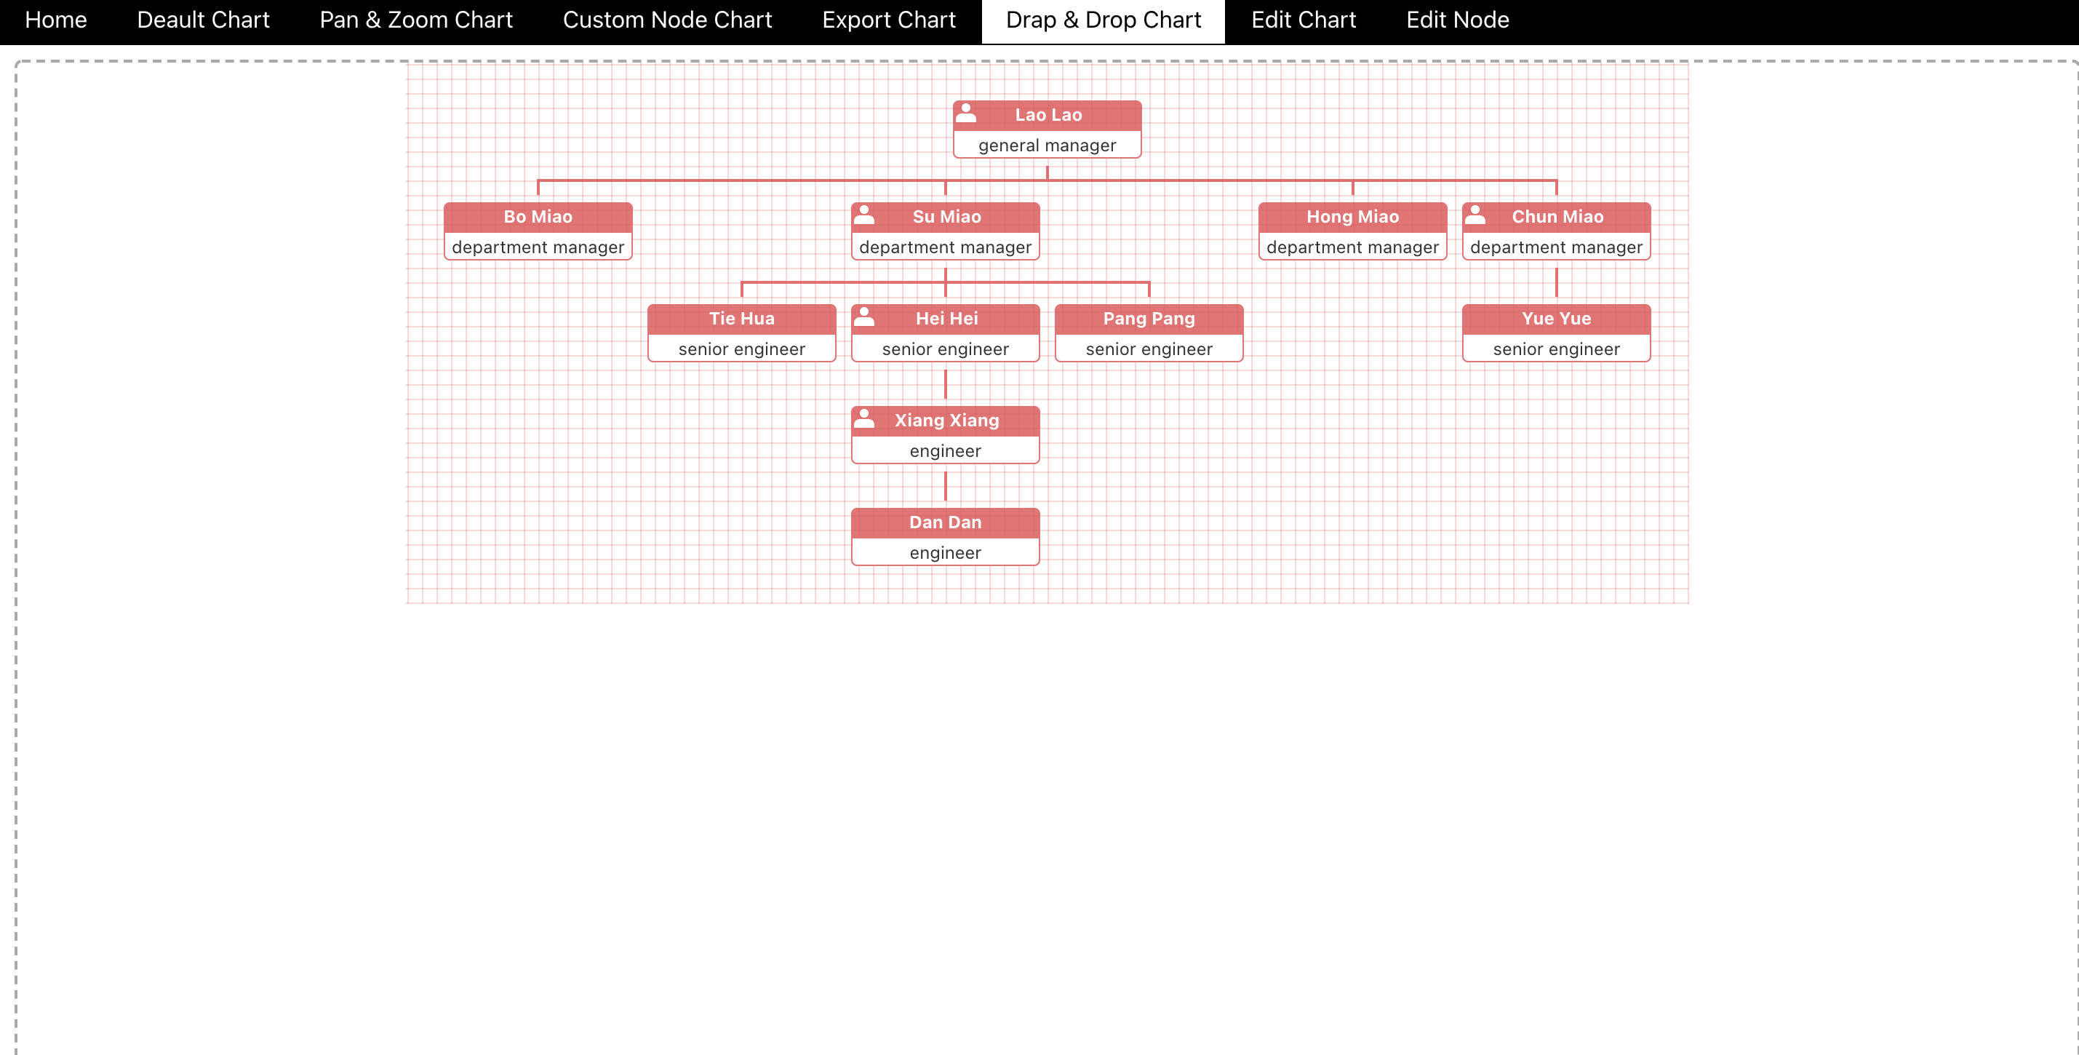Image resolution: width=2079 pixels, height=1055 pixels.
Task: Click Hong Miao node name
Action: [x=1352, y=216]
